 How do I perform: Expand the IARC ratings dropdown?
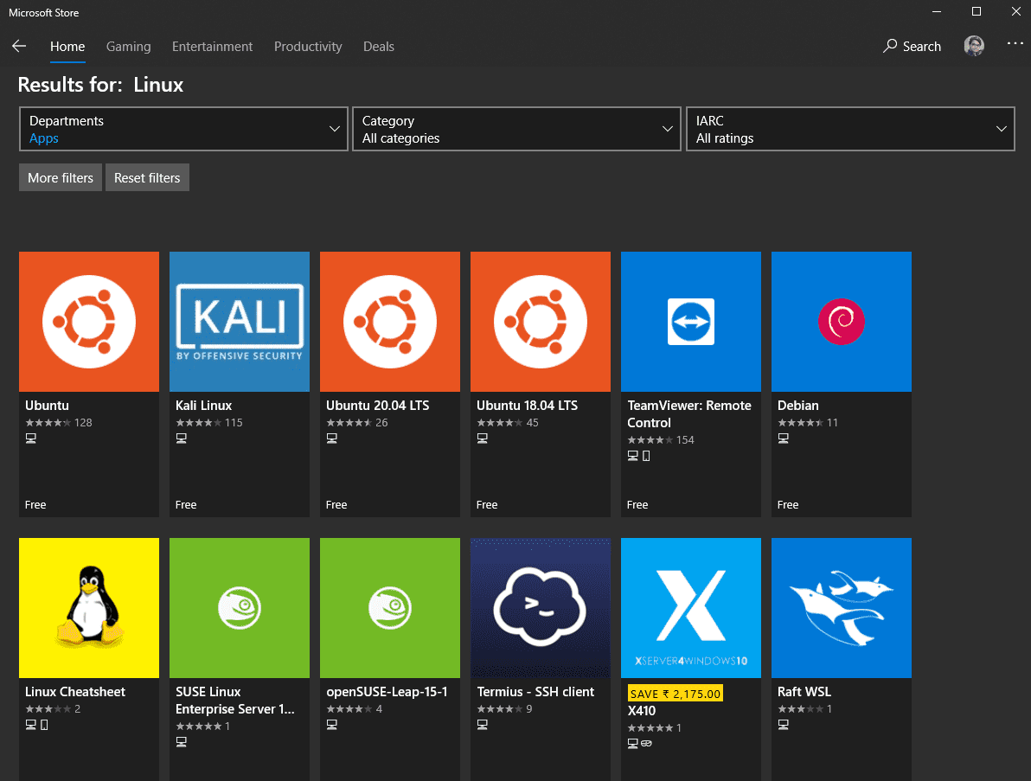click(x=849, y=129)
